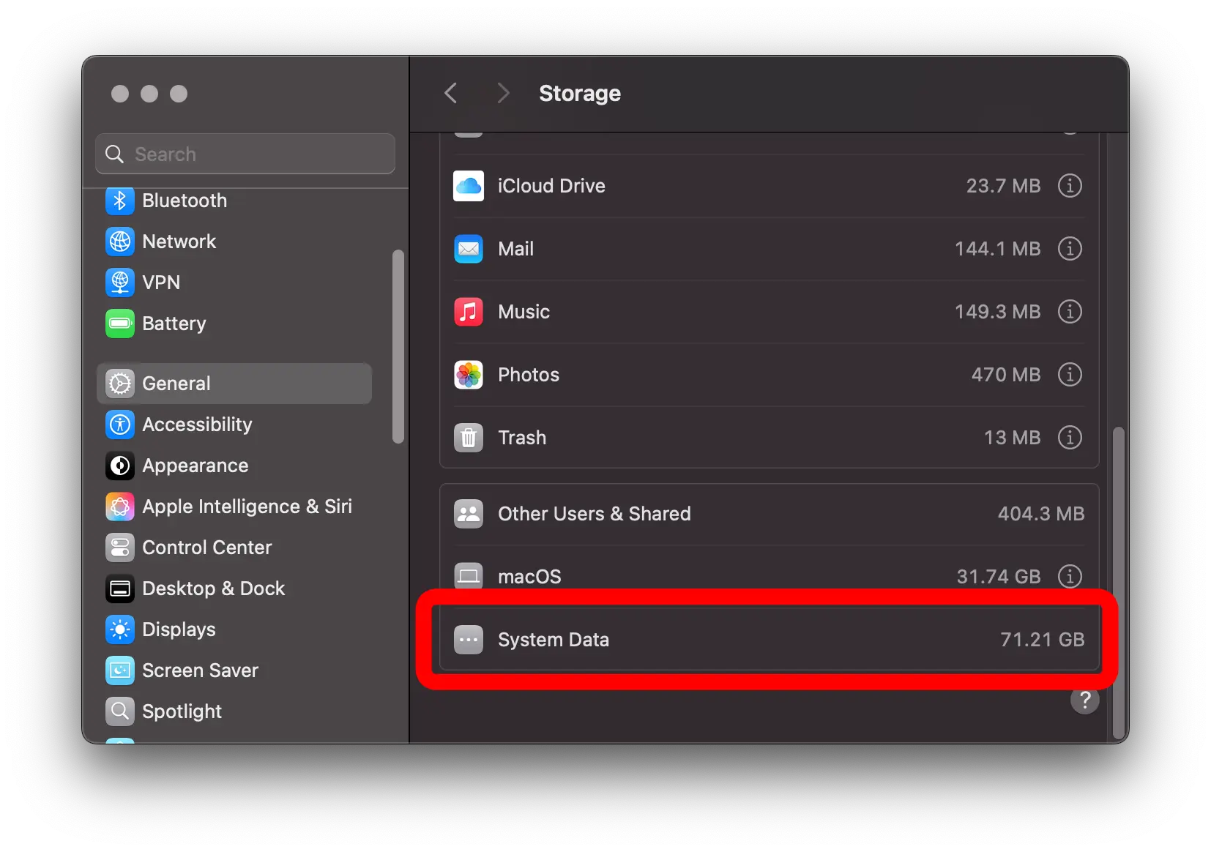Screen dimensions: 1211x852
Task: Show info for Trash storage
Action: (x=1070, y=438)
